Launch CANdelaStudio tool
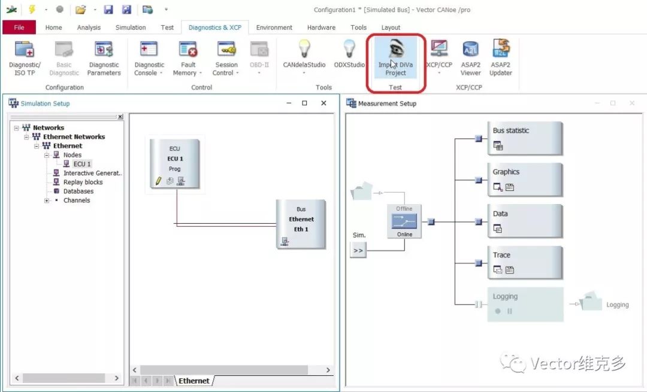Image resolution: width=647 pixels, height=392 pixels. coord(304,58)
